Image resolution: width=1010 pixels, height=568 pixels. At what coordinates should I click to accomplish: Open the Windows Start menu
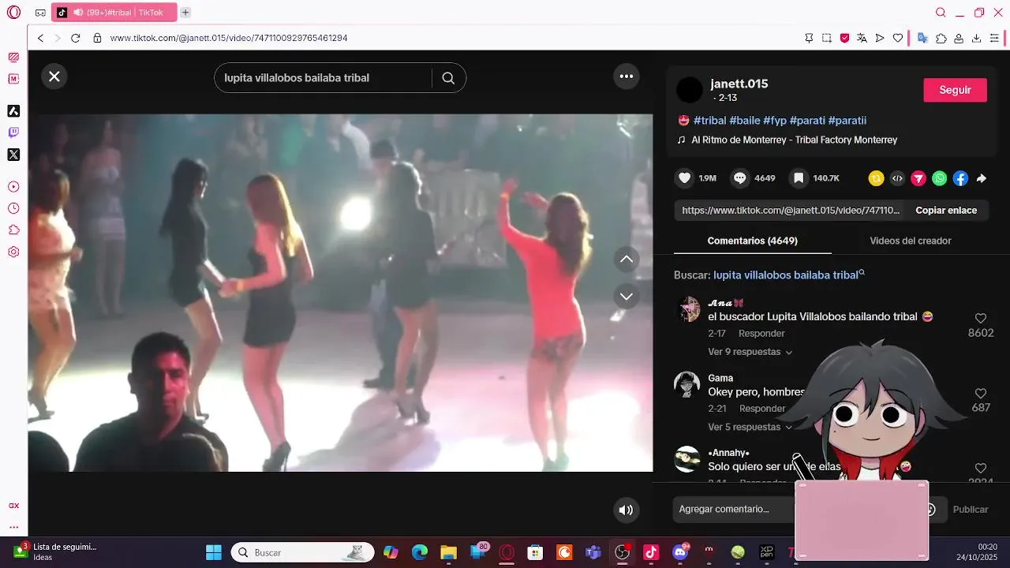pos(214,552)
